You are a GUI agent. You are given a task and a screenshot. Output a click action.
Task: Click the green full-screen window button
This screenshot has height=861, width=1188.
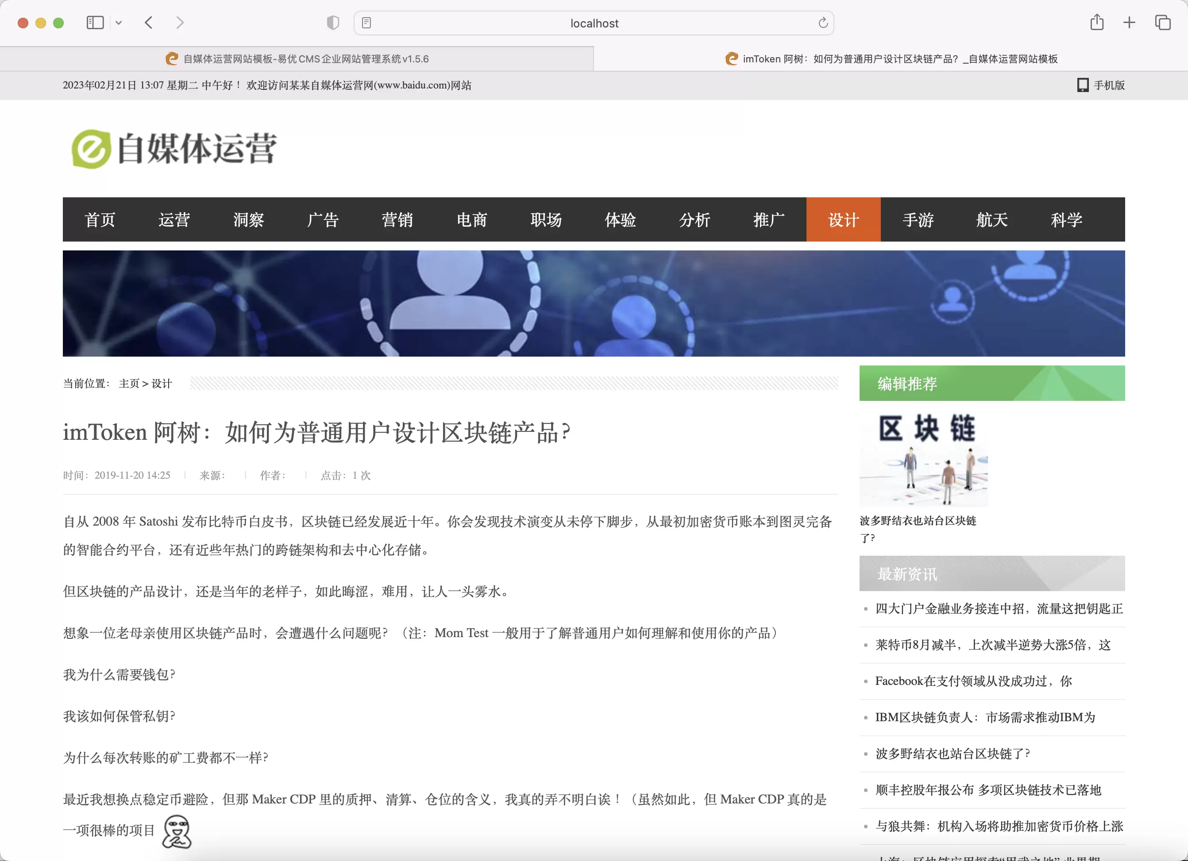[x=59, y=23]
